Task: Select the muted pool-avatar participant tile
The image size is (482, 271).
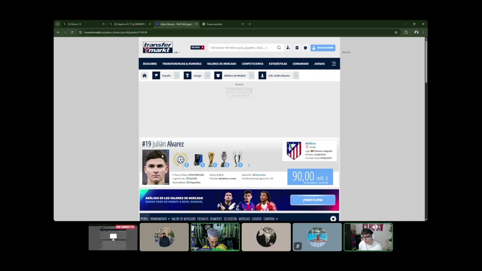Action: 317,237
